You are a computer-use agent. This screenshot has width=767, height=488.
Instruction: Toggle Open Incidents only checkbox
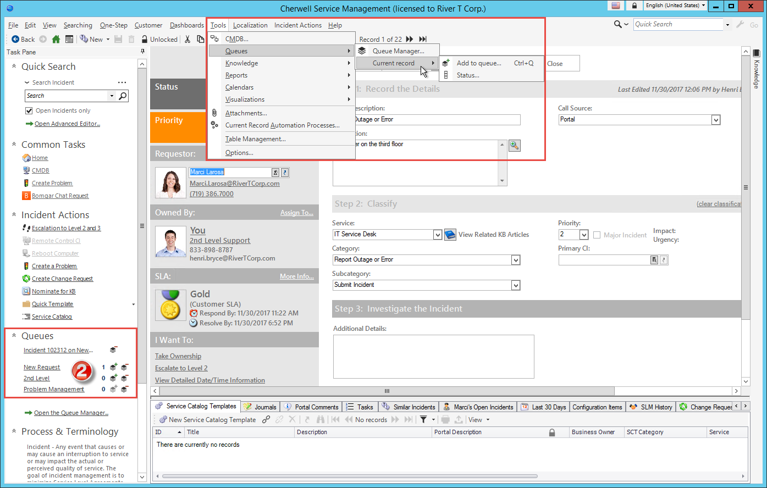point(30,110)
